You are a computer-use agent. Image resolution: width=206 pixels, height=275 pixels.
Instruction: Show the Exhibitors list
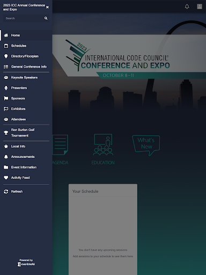coord(26,109)
